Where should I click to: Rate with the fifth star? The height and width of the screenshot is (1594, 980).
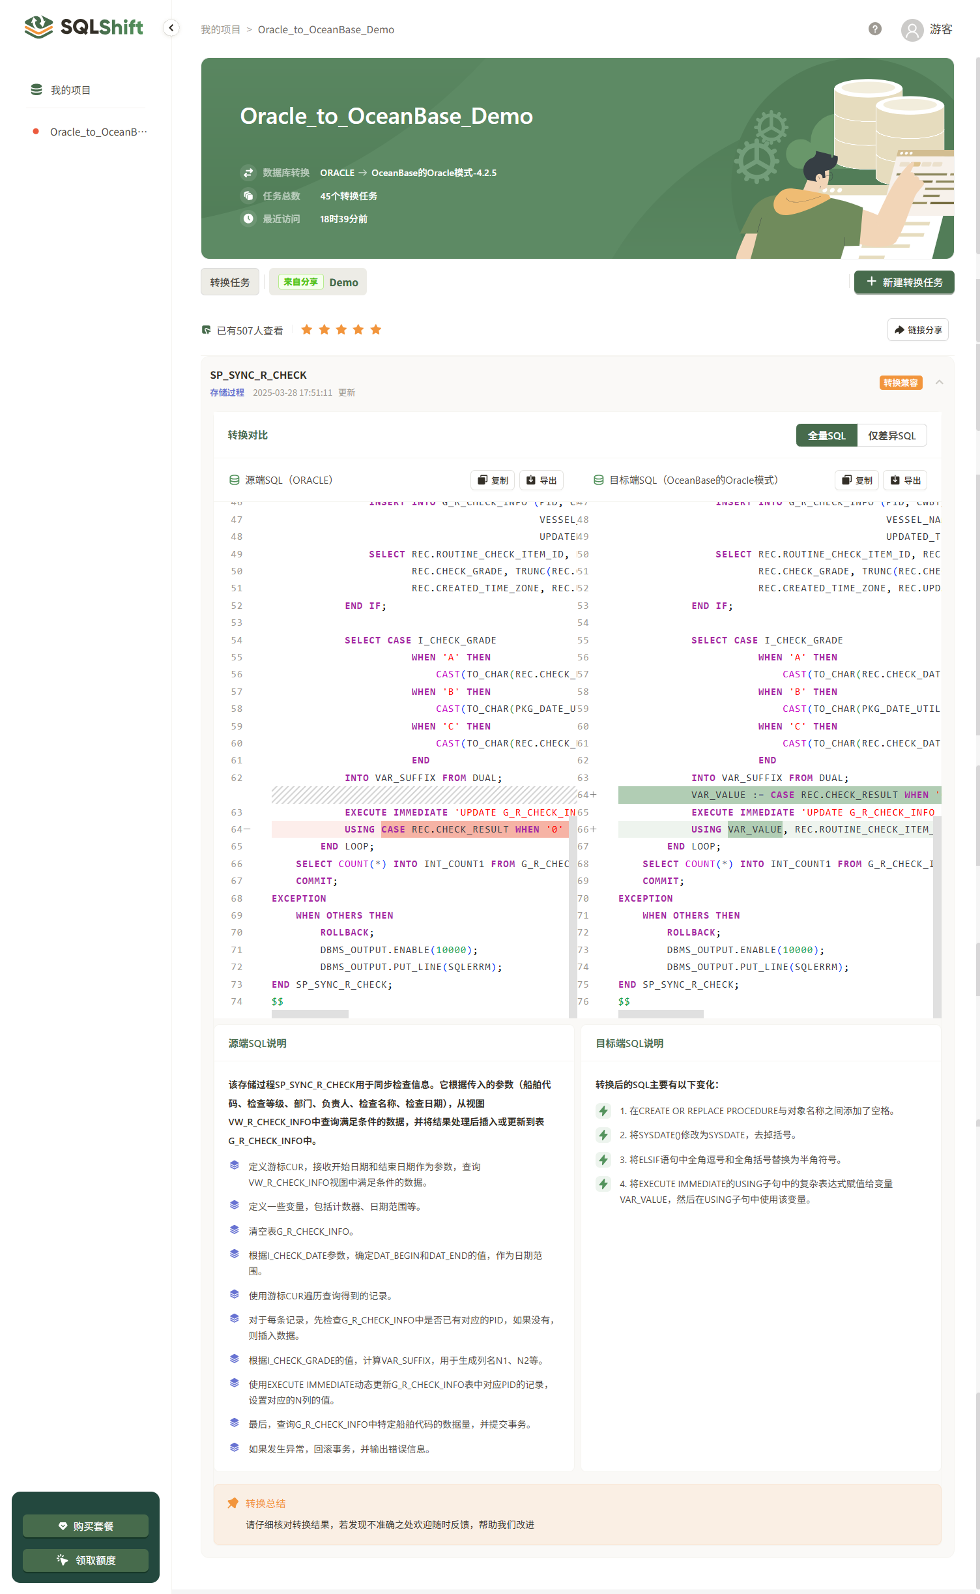(376, 330)
